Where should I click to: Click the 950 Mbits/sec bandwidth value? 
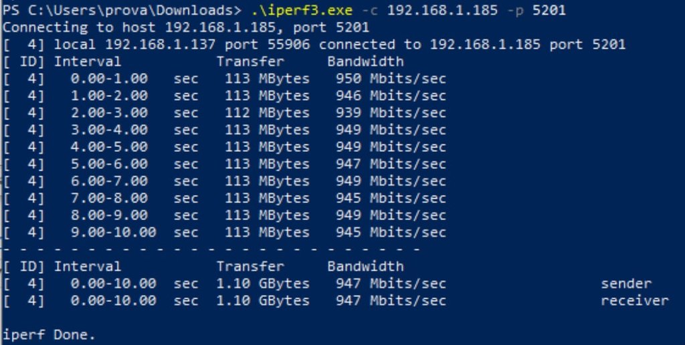click(x=391, y=79)
